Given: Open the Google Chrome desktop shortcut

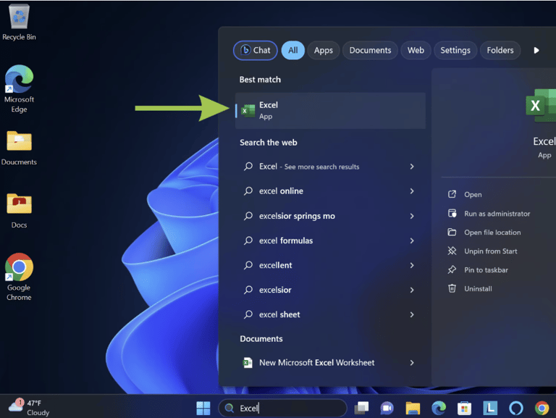Looking at the screenshot, I should point(19,277).
